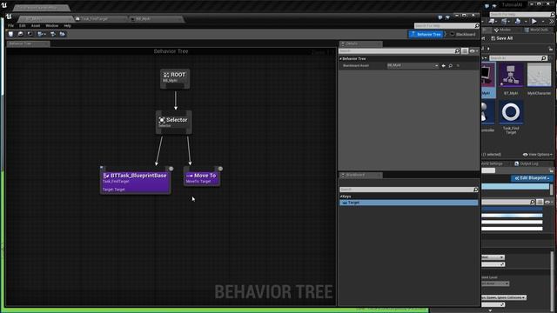Image resolution: width=557 pixels, height=313 pixels.
Task: Open the Blackboard Asset dropdown
Action: 413,66
